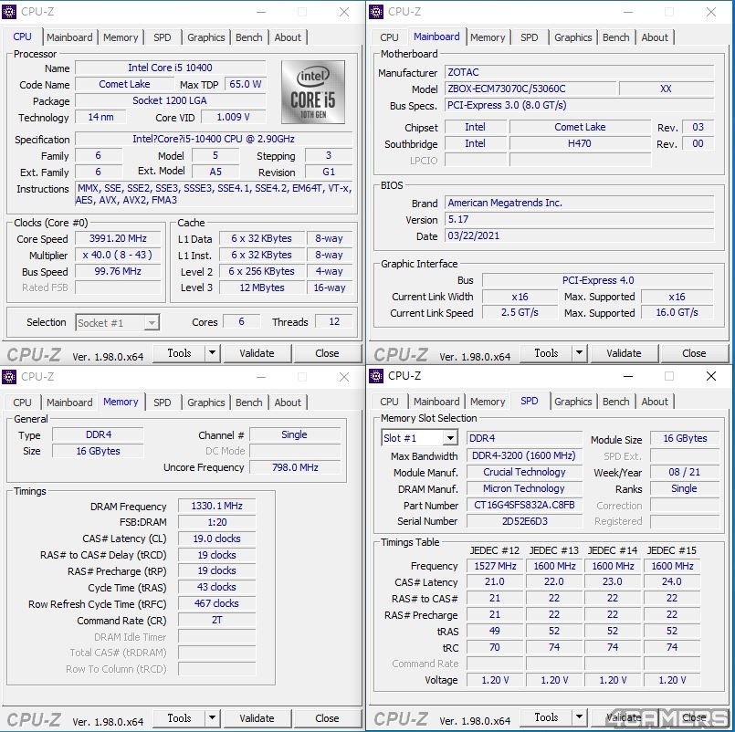The width and height of the screenshot is (735, 732).
Task: Switch to the Mainboard tab in the CPU window
Action: point(69,37)
